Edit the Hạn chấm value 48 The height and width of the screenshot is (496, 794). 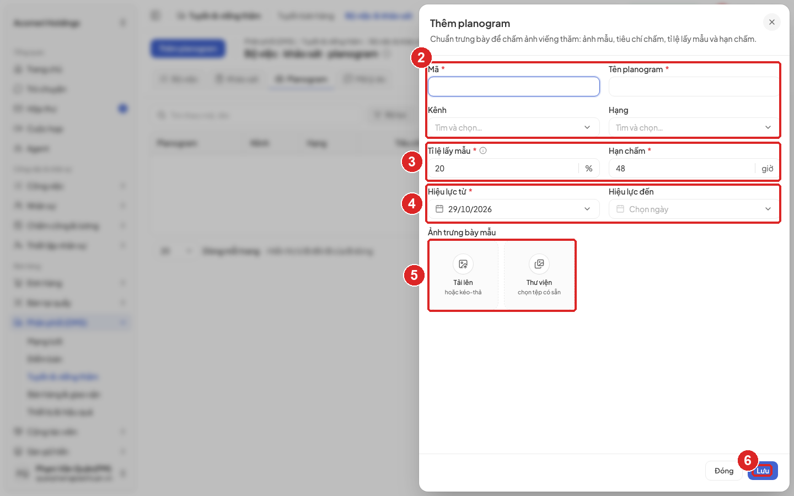tap(682, 168)
